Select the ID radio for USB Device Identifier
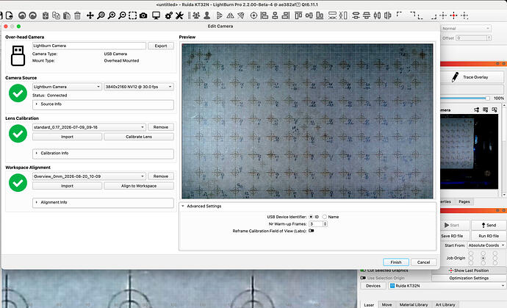This screenshot has width=507, height=308. coord(311,217)
